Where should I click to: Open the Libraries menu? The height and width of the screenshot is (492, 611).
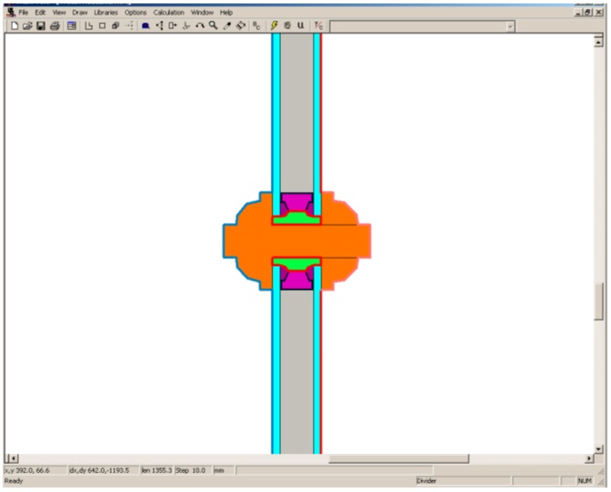click(x=106, y=13)
